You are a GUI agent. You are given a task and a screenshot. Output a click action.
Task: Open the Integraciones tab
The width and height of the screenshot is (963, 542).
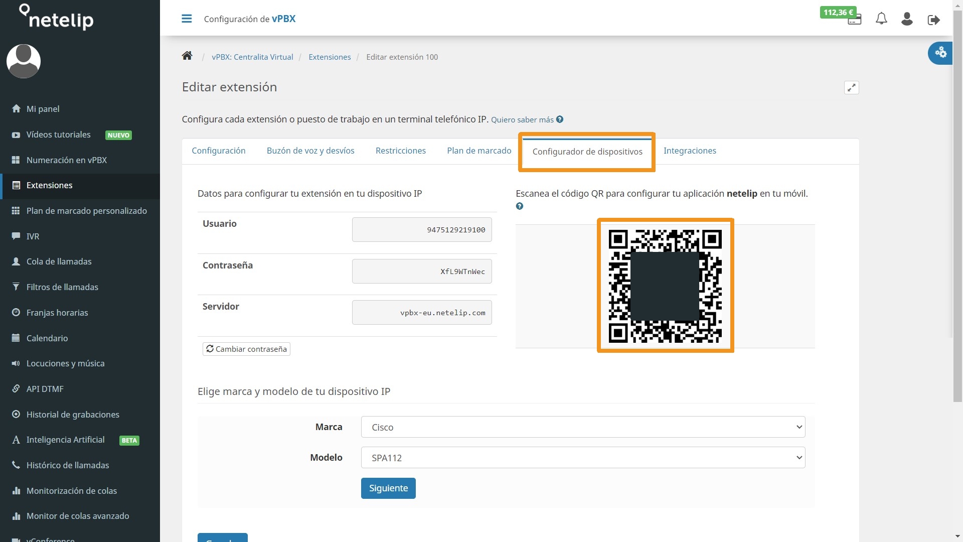pyautogui.click(x=690, y=151)
